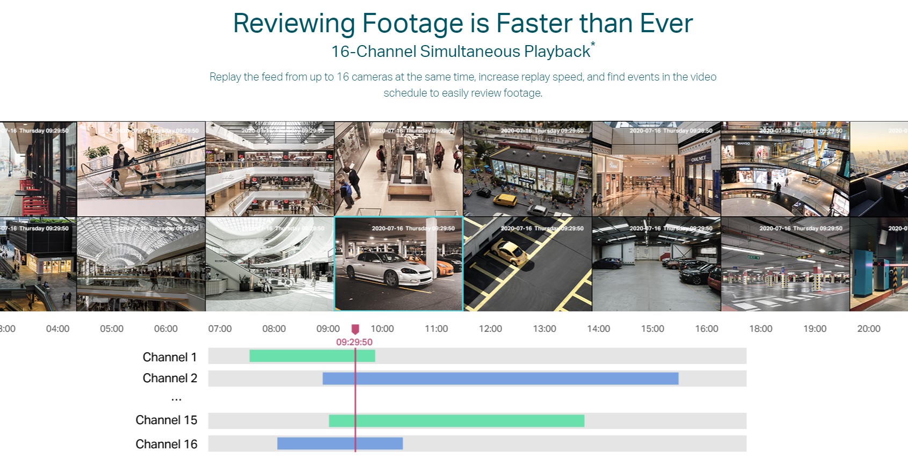Image resolution: width=908 pixels, height=466 pixels.
Task: Click the 10:00 timeline label
Action: pos(382,329)
